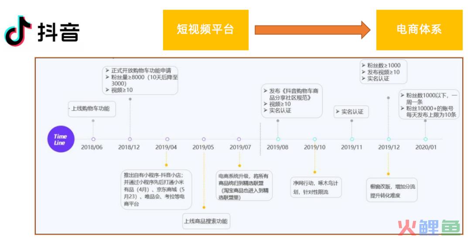Click the timeline node above 2018/12
Viewport: 471px width, 238px height.
click(130, 139)
